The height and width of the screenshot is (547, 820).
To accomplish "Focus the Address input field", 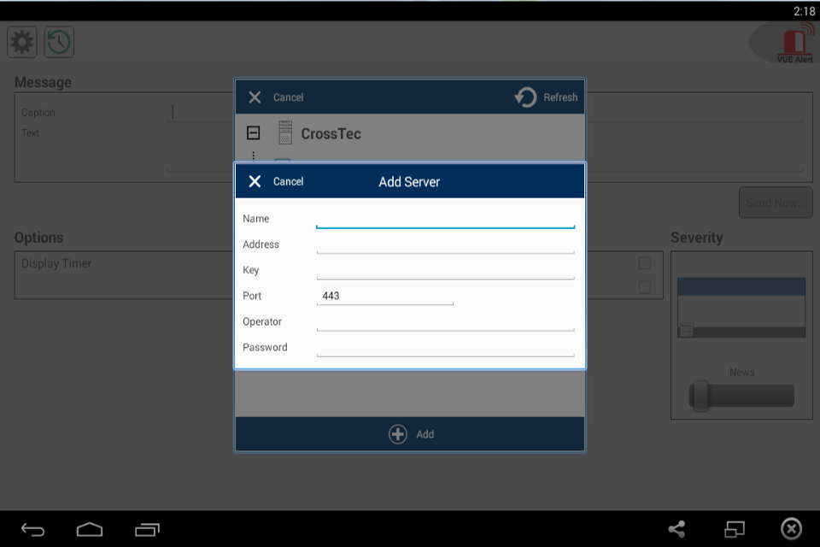I will tap(446, 244).
